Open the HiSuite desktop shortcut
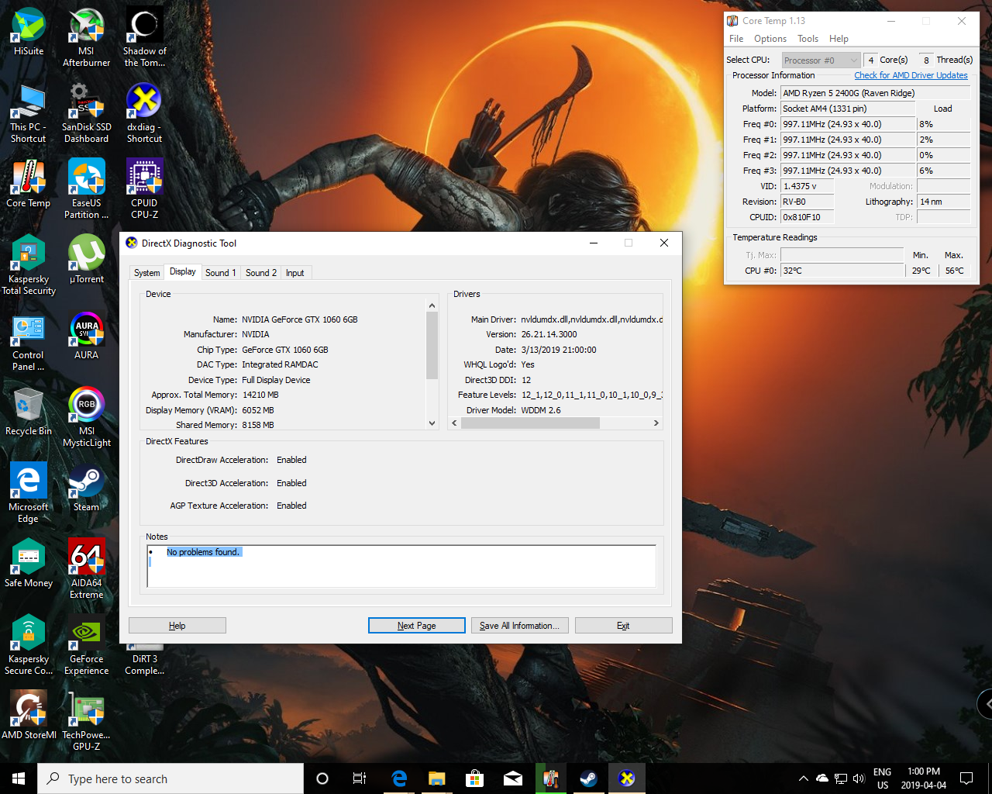This screenshot has width=992, height=794. 29,32
